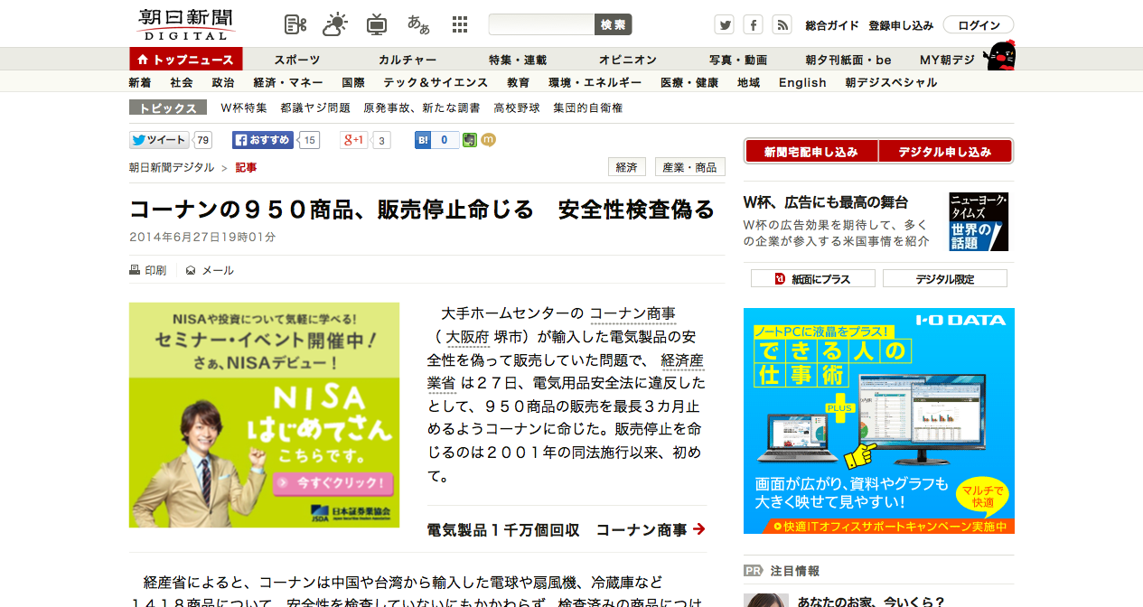
Task: Save article with the Evernote icon
Action: (x=469, y=140)
